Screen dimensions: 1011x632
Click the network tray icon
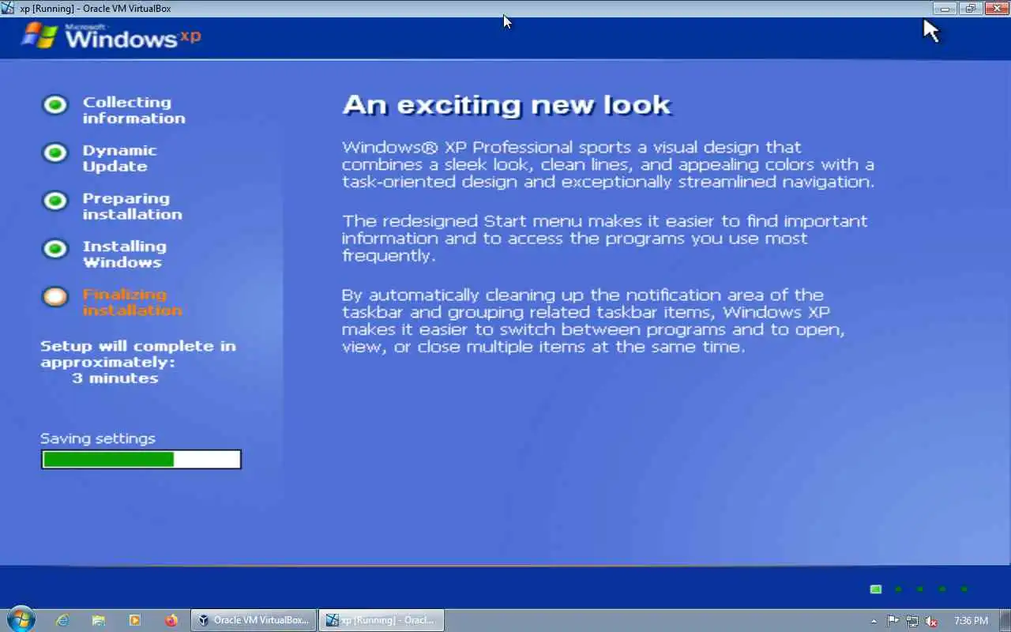912,621
